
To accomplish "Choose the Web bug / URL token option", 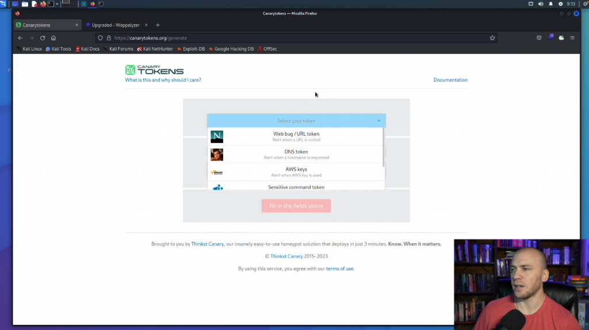I will coord(296,137).
